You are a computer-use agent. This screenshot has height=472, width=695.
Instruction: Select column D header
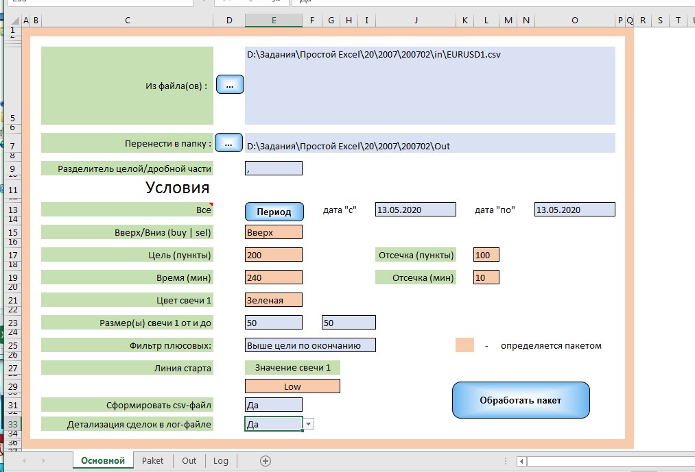(x=229, y=21)
